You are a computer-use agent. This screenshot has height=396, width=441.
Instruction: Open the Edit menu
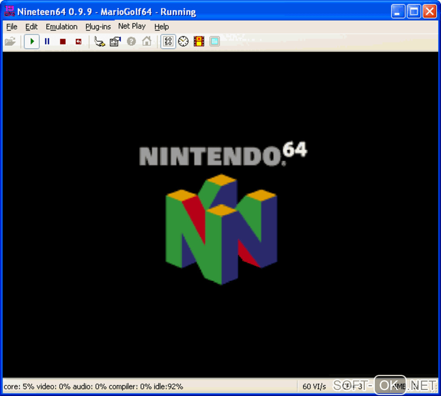tap(31, 27)
